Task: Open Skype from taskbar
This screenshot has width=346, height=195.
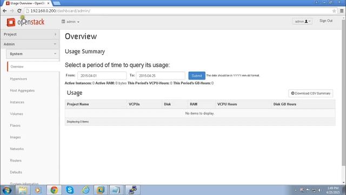Action: (70, 190)
